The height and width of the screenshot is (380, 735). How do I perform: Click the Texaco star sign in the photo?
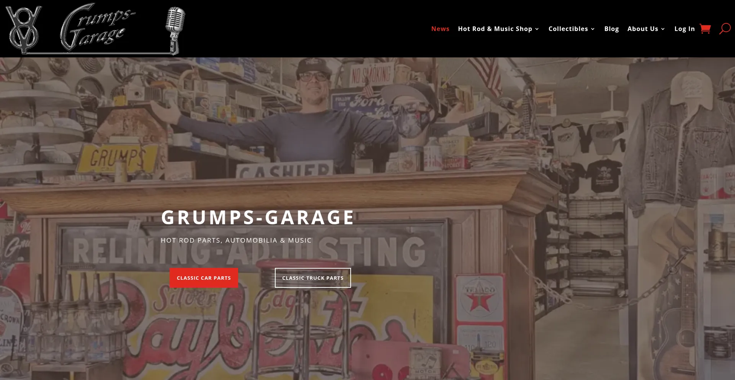pos(479,298)
